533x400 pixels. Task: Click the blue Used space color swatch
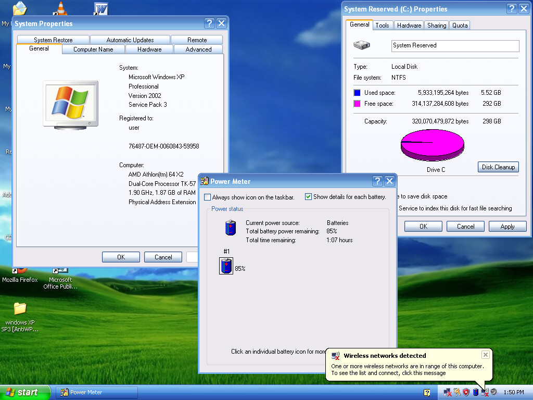(x=357, y=93)
